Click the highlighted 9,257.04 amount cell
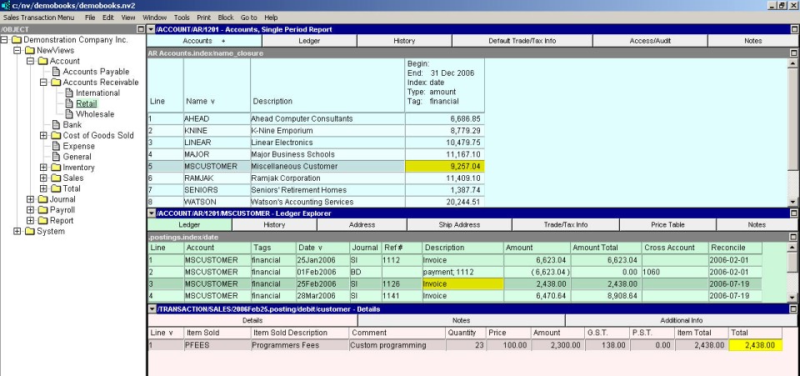 [x=444, y=167]
